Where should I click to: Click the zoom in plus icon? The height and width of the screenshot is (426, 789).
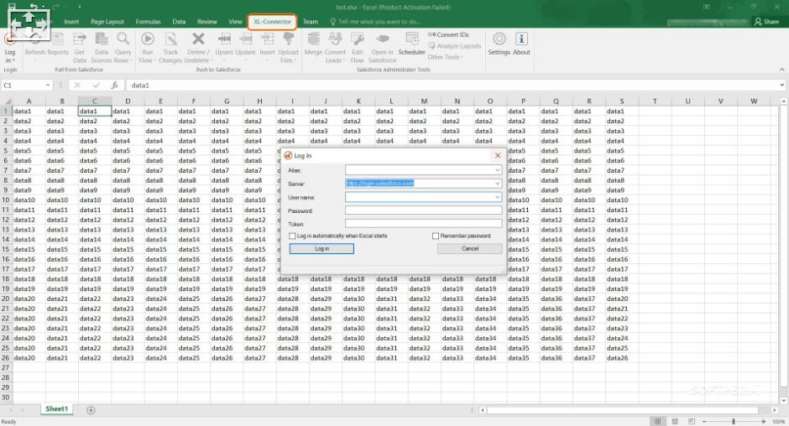[x=763, y=422]
